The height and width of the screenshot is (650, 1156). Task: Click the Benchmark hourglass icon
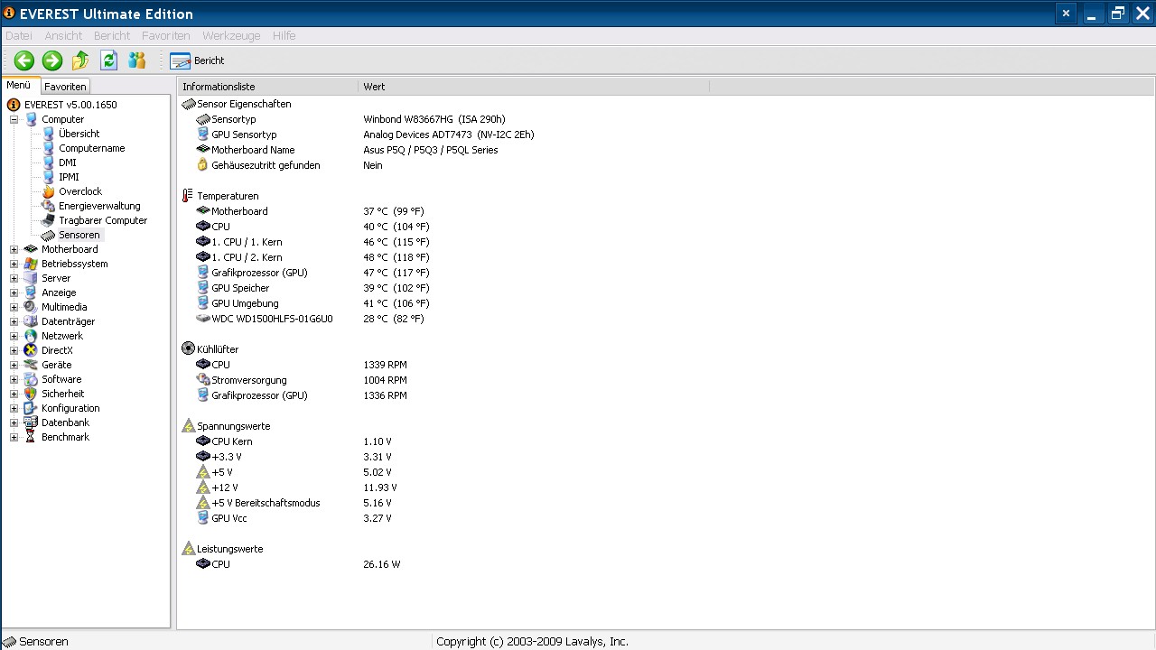click(x=31, y=437)
